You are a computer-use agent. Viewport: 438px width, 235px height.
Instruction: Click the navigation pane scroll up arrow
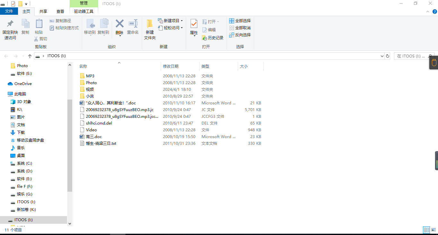[70, 65]
